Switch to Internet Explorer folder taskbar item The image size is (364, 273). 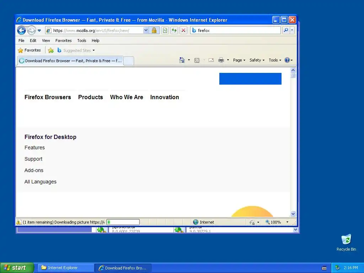pos(65,268)
